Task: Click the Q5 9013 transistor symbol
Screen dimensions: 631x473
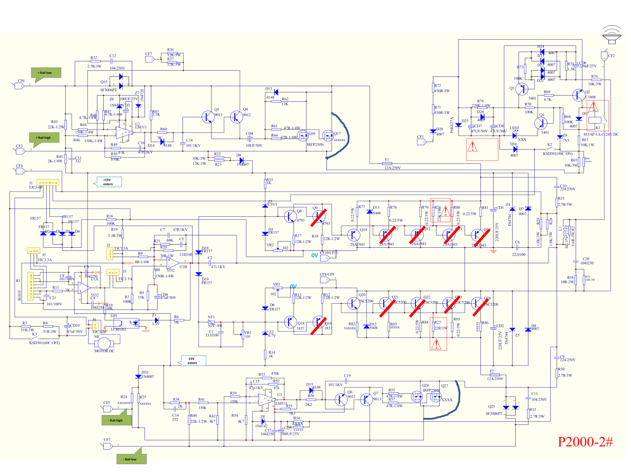Action: tap(208, 117)
